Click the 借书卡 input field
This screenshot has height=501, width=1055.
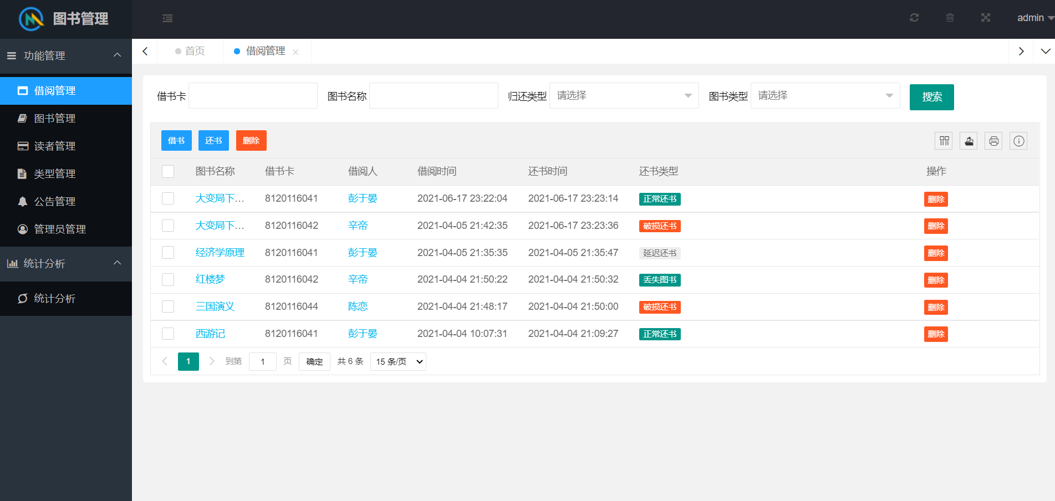click(253, 96)
